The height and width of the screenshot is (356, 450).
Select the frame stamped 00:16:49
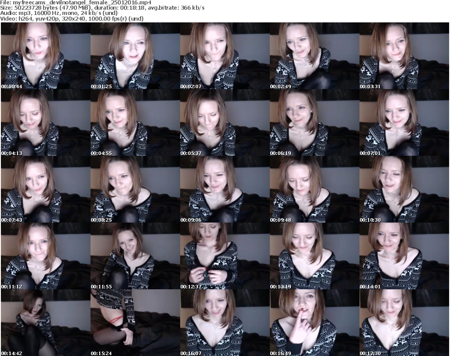pos(315,323)
